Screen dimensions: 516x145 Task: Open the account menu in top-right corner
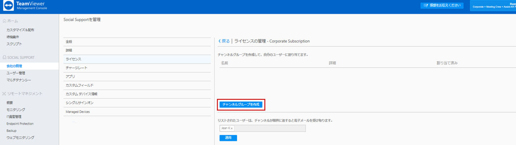(493, 6)
